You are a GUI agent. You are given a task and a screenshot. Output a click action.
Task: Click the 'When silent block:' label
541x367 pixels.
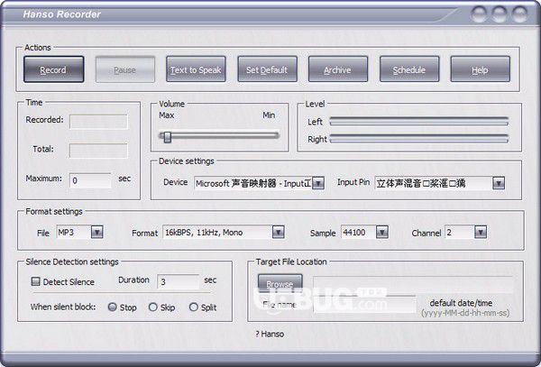click(63, 307)
